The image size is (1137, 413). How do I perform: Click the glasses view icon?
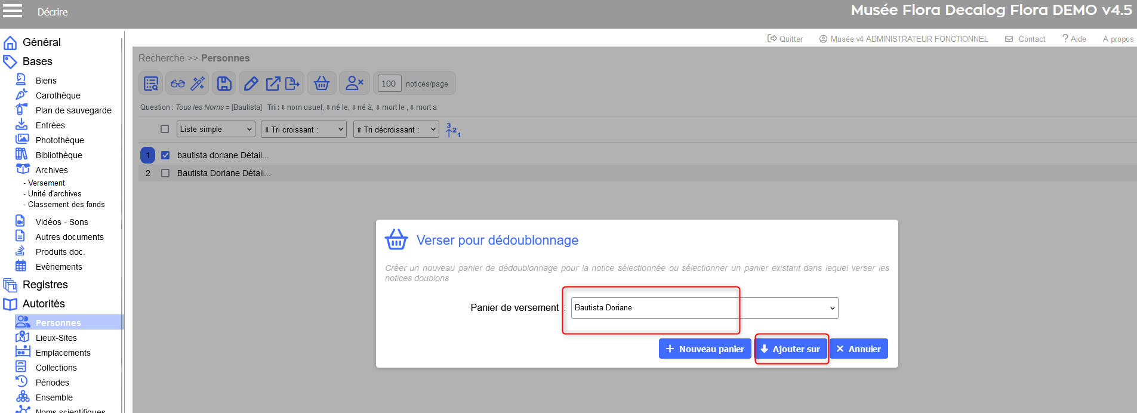point(178,84)
